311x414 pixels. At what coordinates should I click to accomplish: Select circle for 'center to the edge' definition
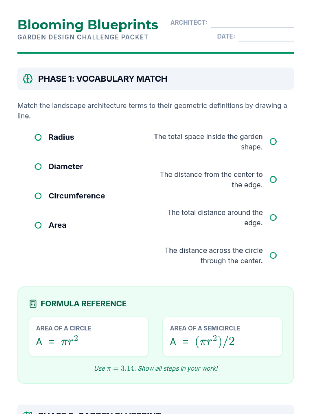pyautogui.click(x=273, y=180)
